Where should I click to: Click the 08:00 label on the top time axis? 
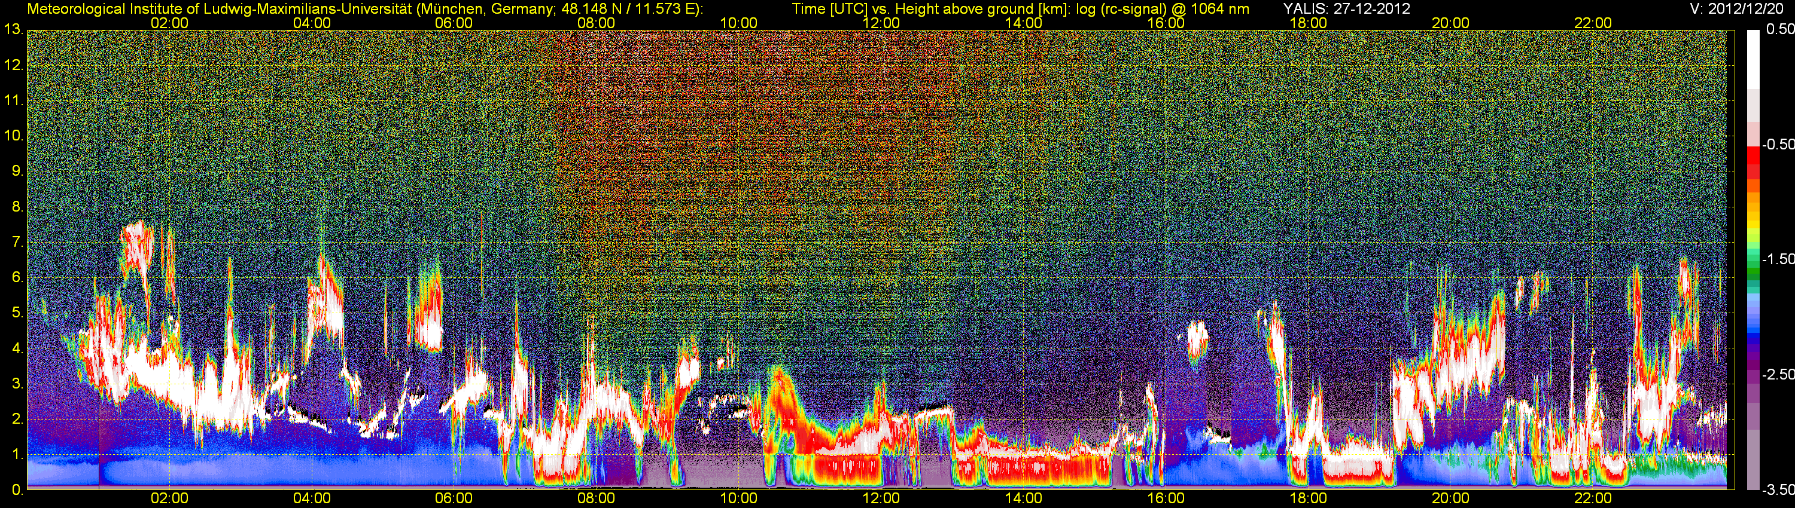pyautogui.click(x=597, y=23)
